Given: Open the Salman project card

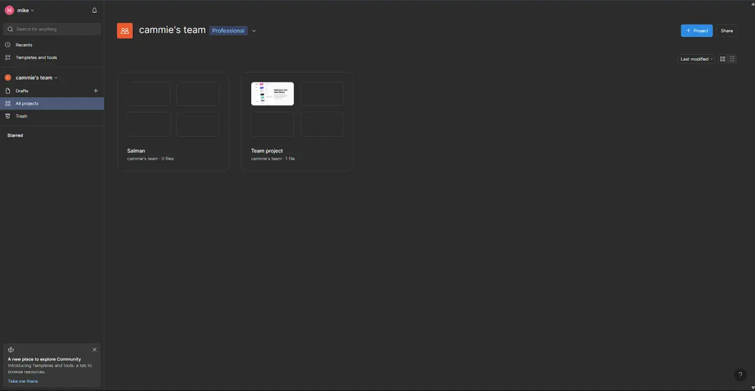Looking at the screenshot, I should tap(173, 121).
